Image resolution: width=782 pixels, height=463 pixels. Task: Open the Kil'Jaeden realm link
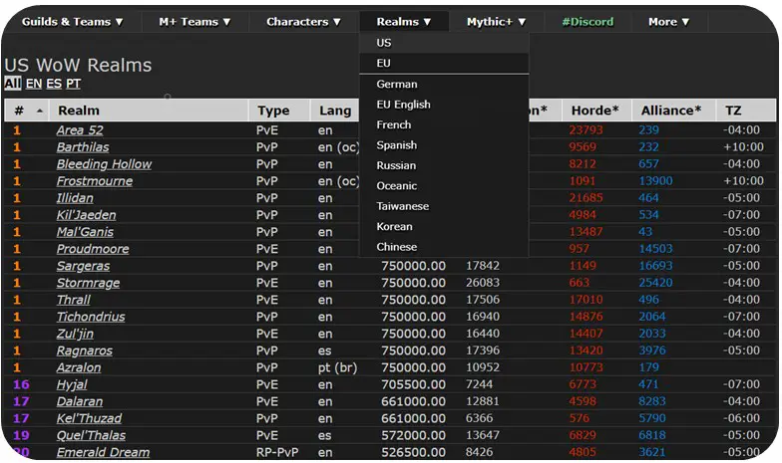tap(86, 215)
